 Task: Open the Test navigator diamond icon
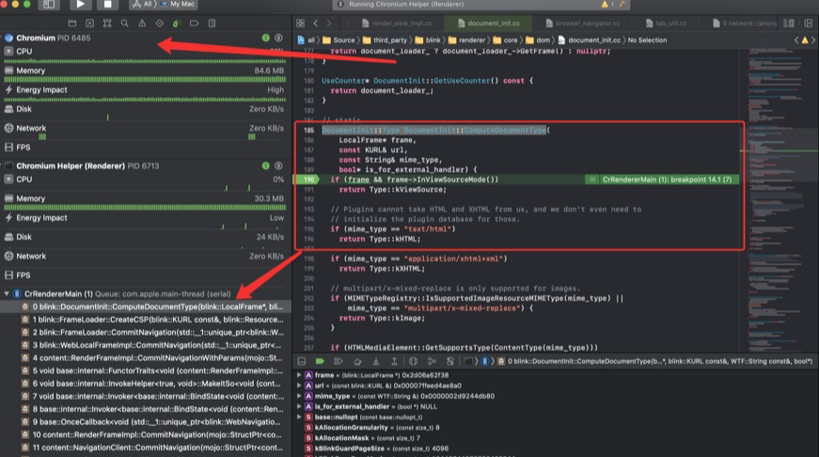159,23
